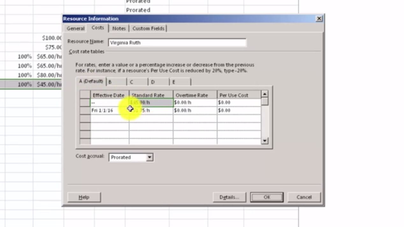The height and width of the screenshot is (227, 404).
Task: Select cost rate table E tab
Action: click(180, 82)
